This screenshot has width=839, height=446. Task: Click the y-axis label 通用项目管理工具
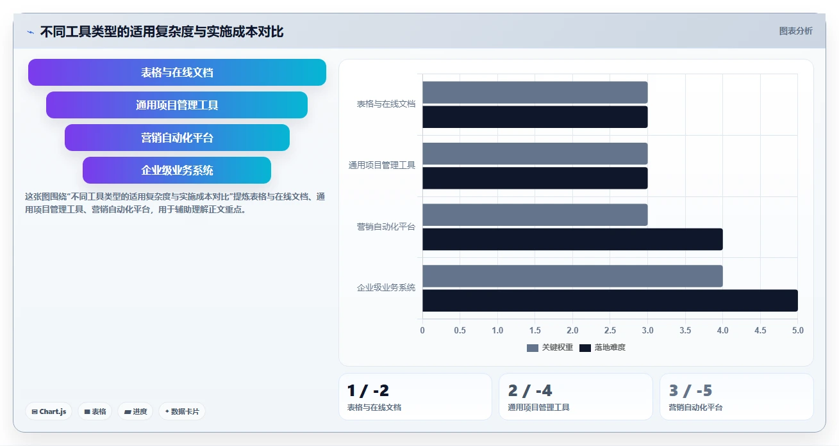[x=382, y=165]
